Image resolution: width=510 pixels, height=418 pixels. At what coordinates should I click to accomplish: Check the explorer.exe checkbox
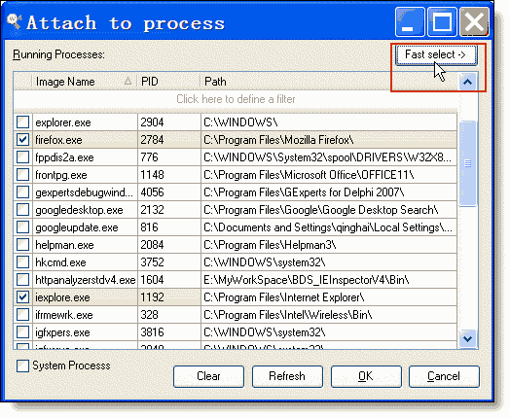tap(22, 122)
